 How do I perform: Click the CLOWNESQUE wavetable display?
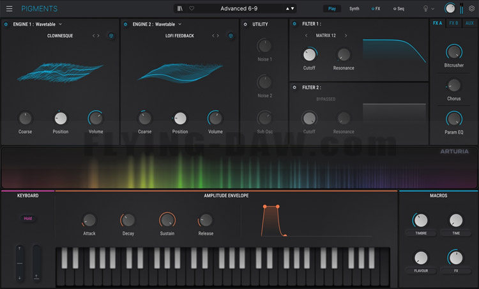(60, 72)
